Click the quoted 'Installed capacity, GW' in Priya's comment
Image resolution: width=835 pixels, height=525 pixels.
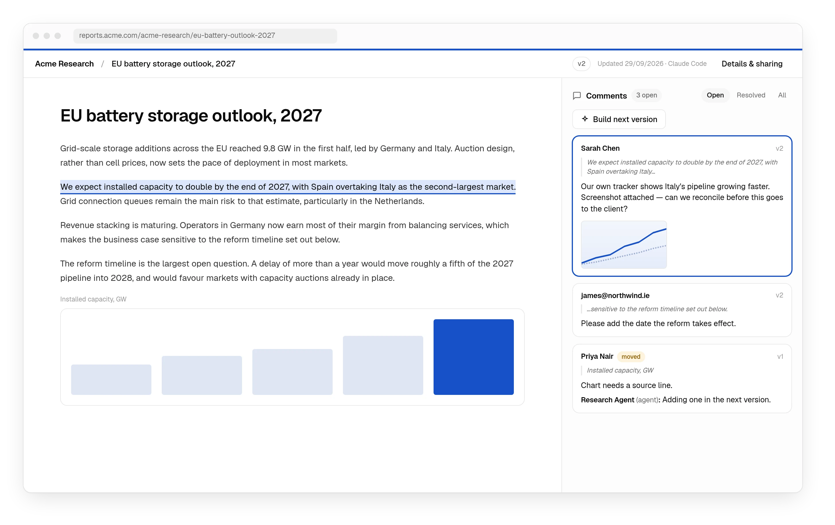pos(620,371)
